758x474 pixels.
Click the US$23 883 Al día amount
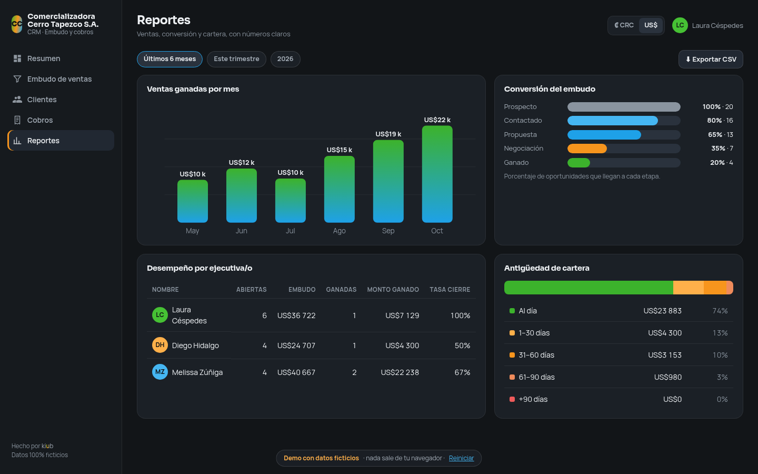pos(662,311)
